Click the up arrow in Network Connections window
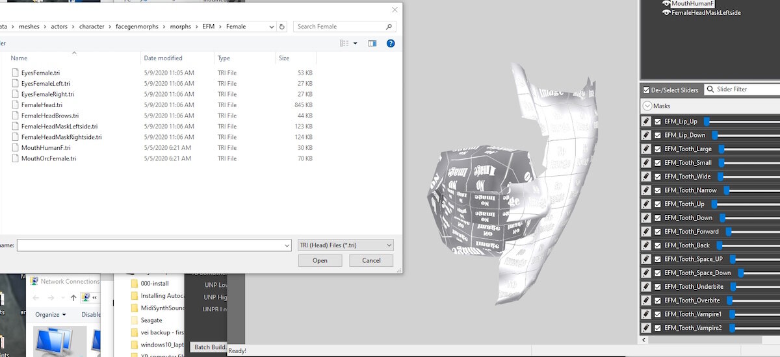This screenshot has height=357, width=780. point(73,297)
